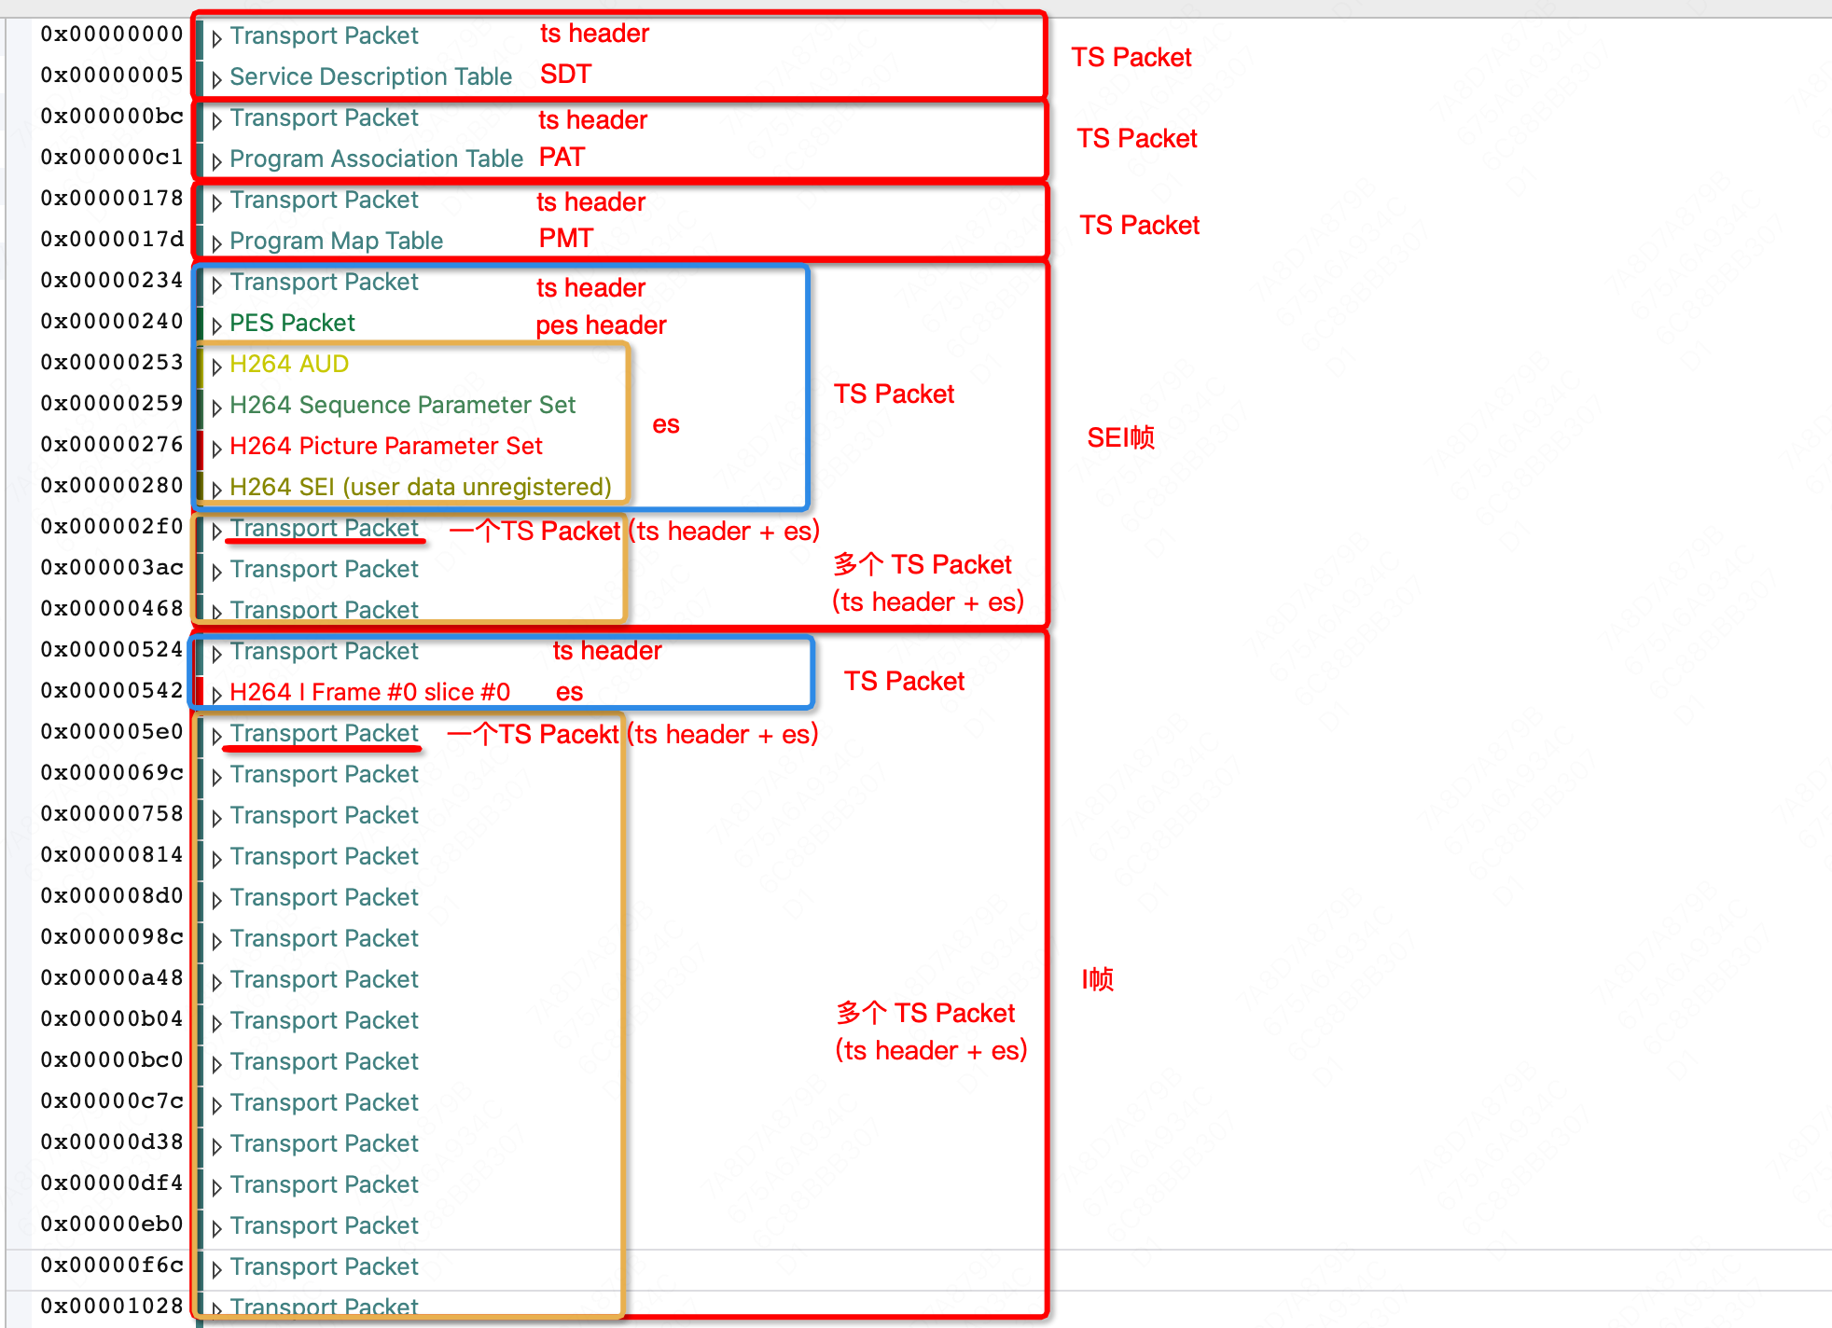The image size is (1832, 1328).
Task: Select the underlined Transport Packet at 0x000005e0
Action: pos(324,733)
